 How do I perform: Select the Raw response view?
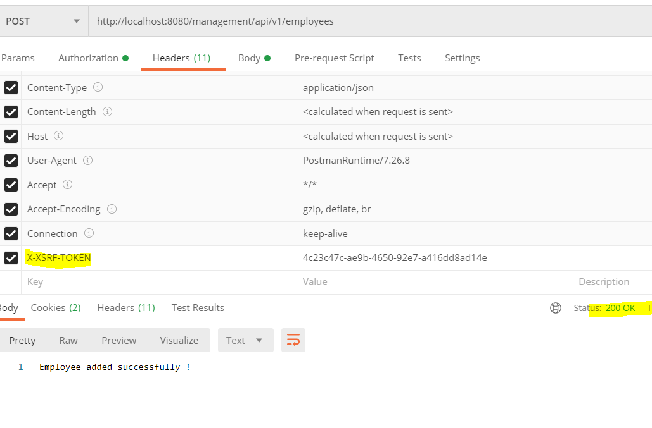click(68, 340)
